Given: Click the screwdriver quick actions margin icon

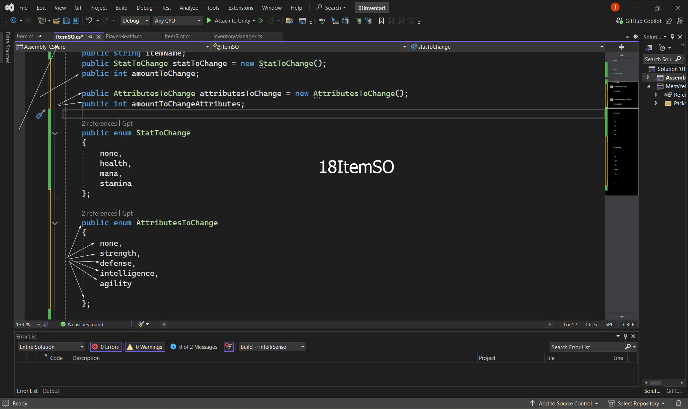Looking at the screenshot, I should tap(41, 114).
